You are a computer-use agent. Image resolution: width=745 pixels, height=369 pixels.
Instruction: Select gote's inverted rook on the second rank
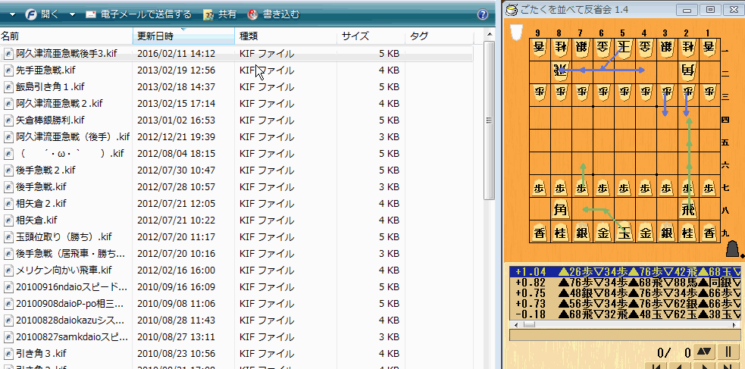pos(561,71)
